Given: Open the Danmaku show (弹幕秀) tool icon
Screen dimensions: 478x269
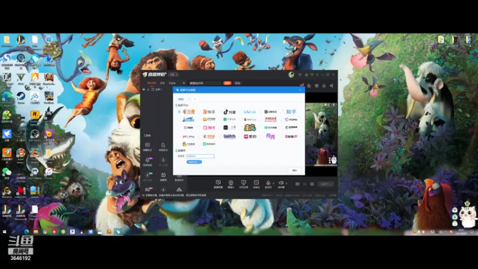Looking at the screenshot, I should click(163, 176).
